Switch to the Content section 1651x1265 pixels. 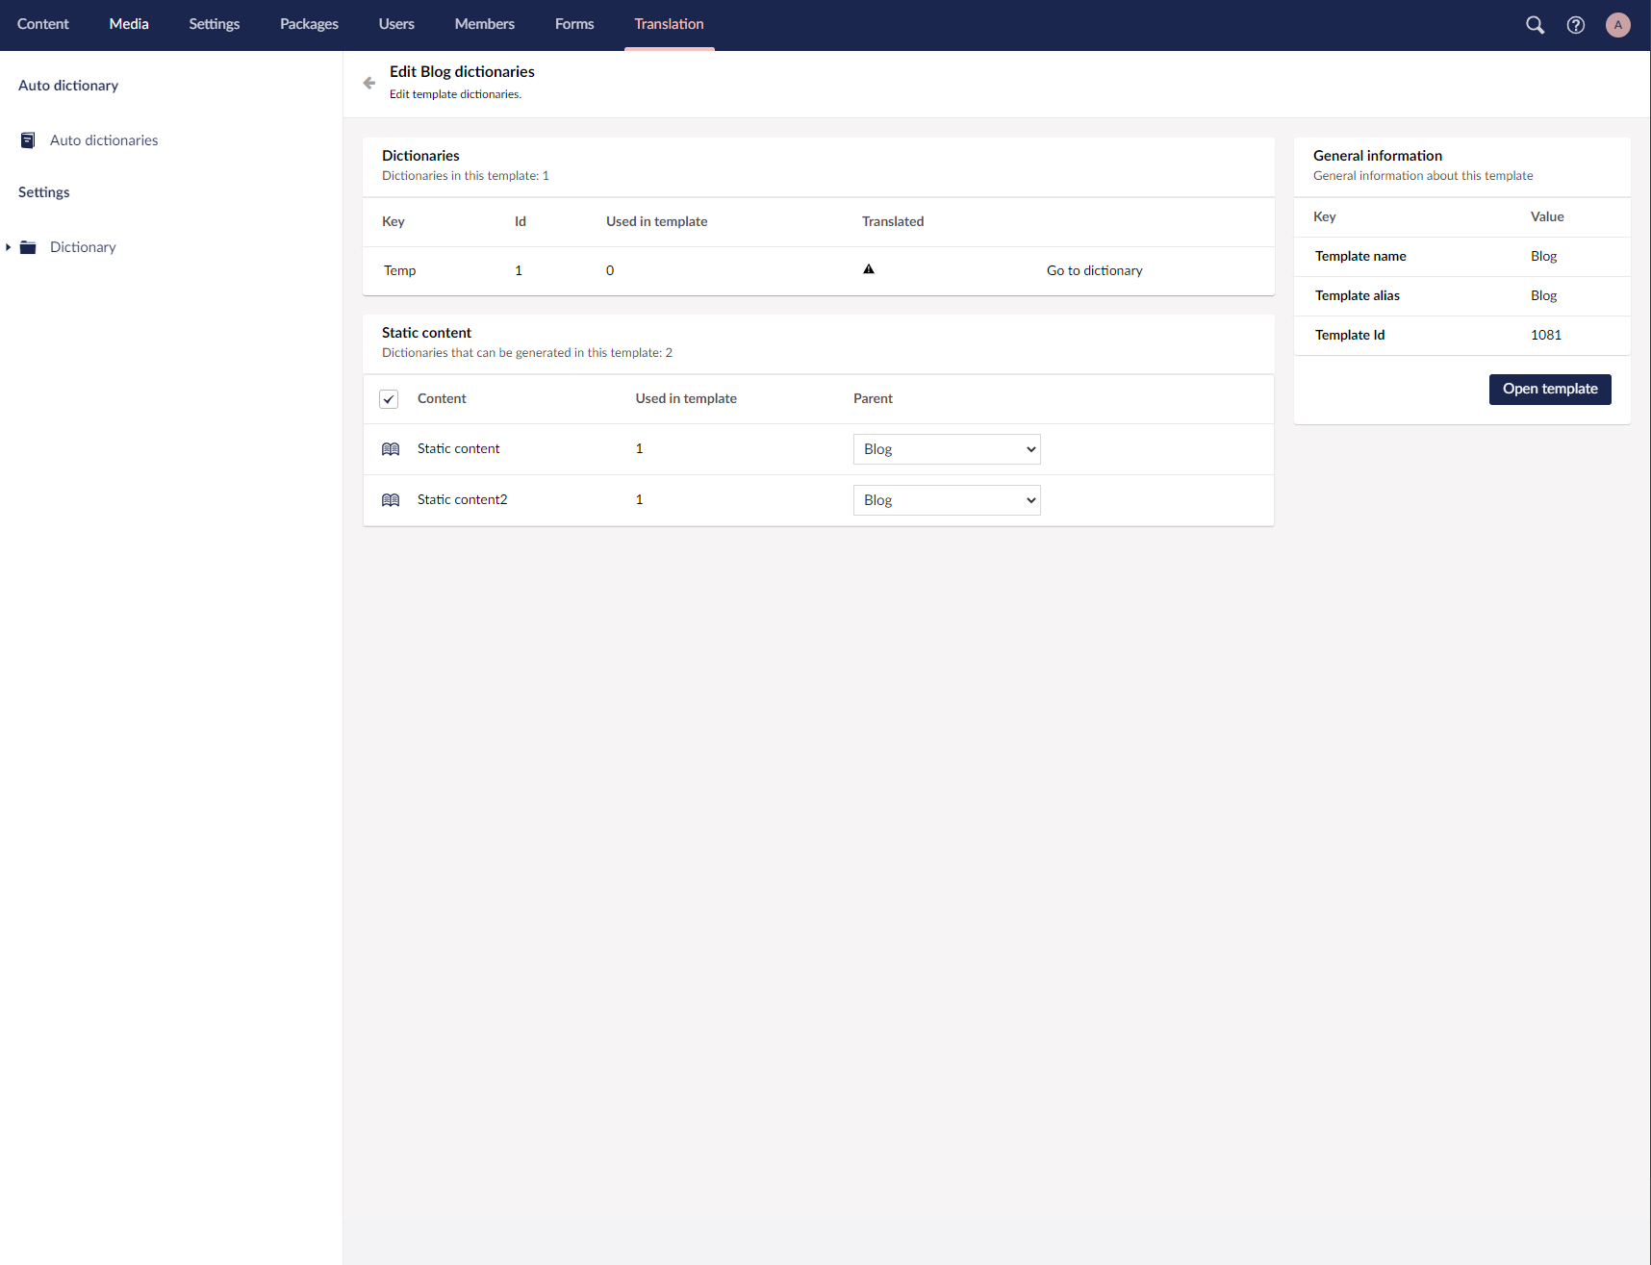(x=43, y=24)
